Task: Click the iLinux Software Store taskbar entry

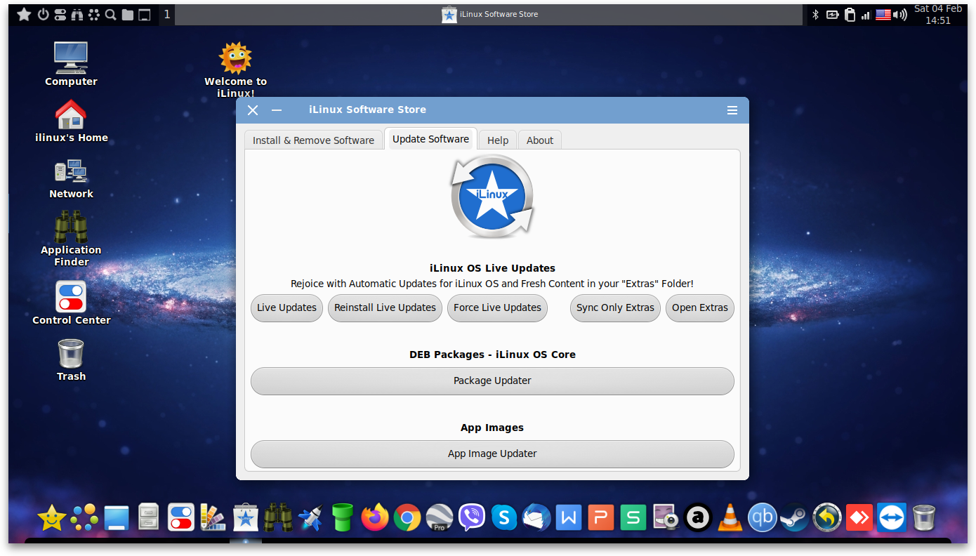Action: (x=489, y=14)
